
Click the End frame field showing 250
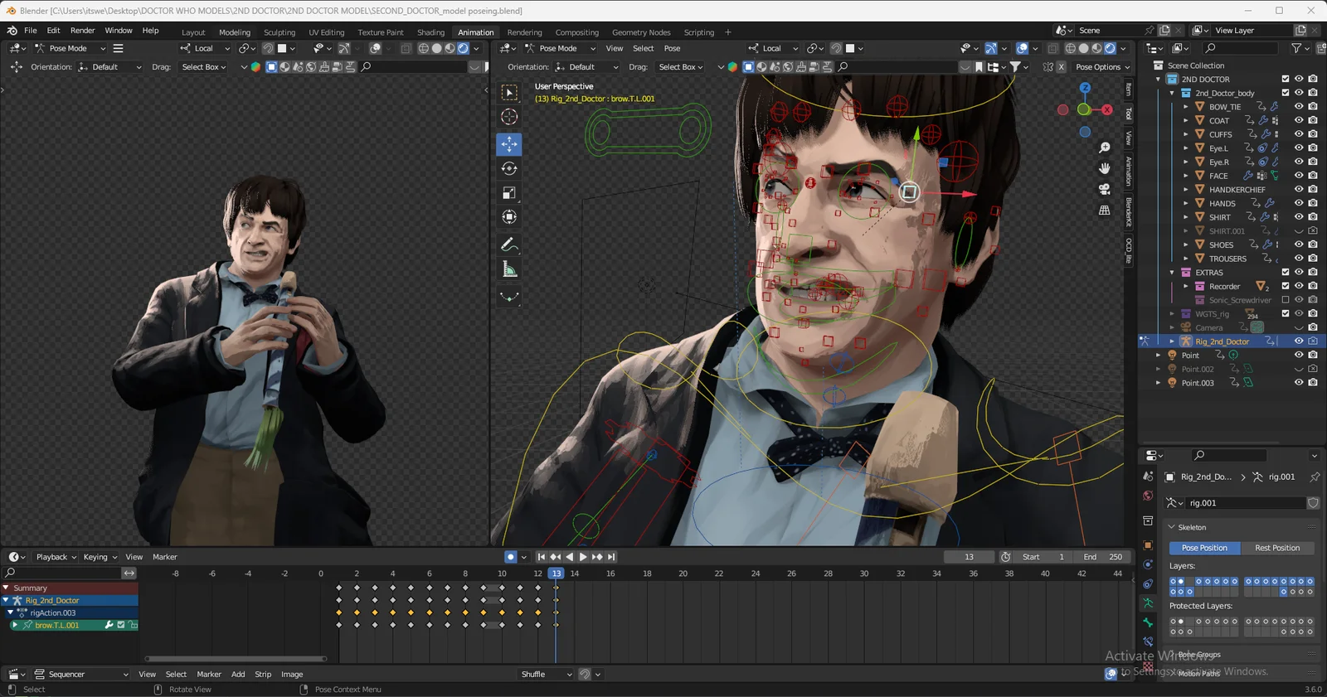(1103, 557)
